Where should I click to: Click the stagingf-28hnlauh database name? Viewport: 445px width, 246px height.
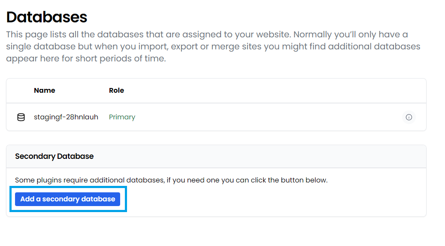coord(66,117)
